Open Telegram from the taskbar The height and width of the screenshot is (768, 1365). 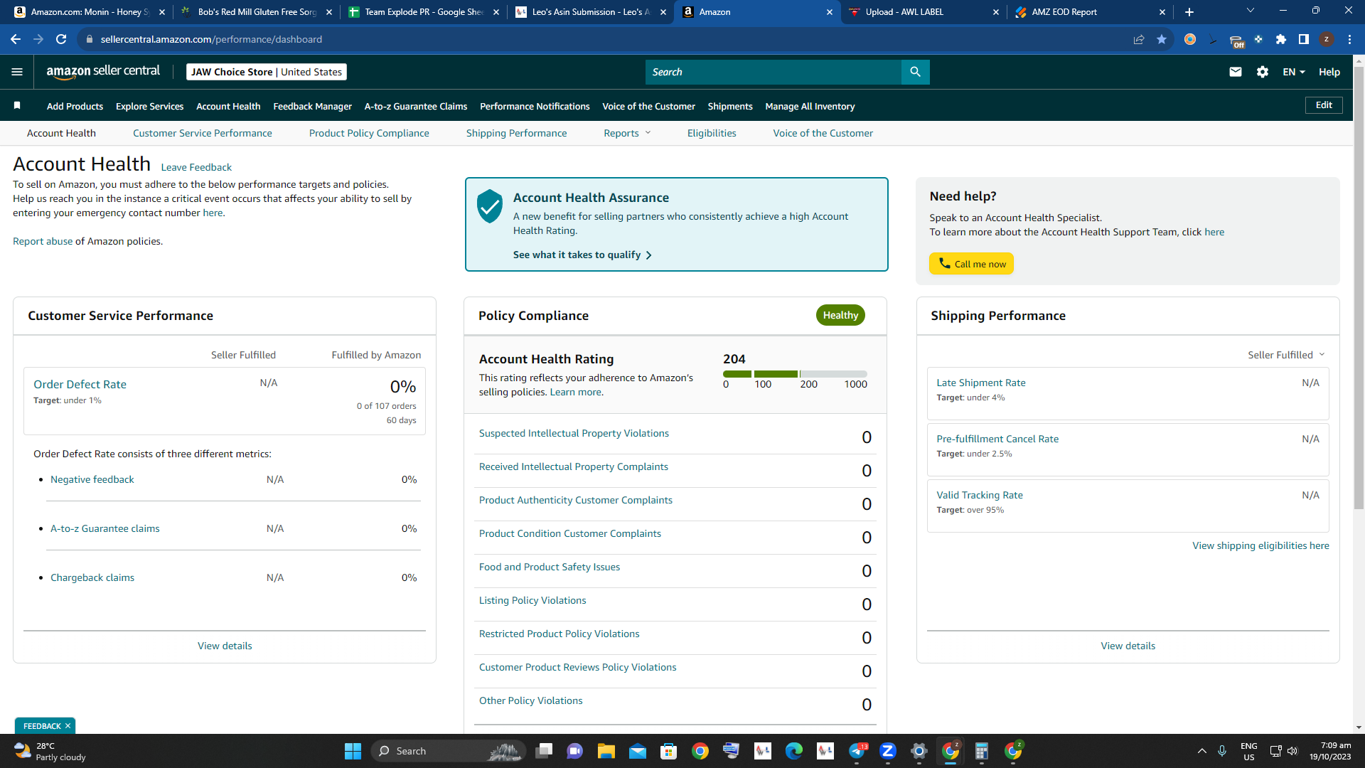(857, 751)
